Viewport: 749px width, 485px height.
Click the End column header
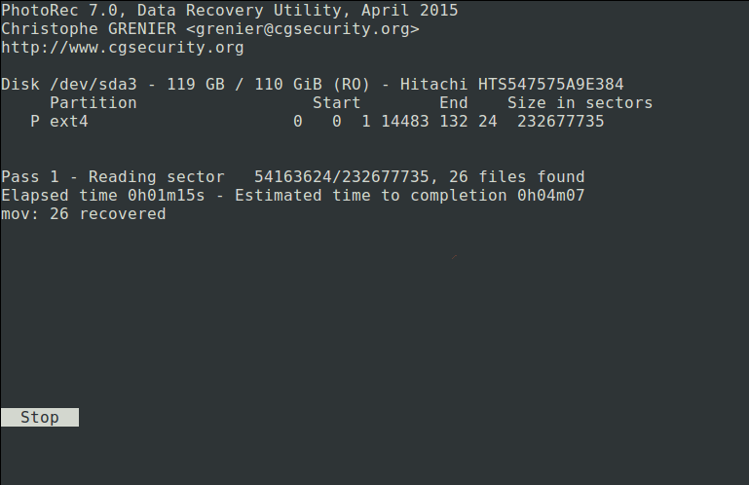coord(453,103)
